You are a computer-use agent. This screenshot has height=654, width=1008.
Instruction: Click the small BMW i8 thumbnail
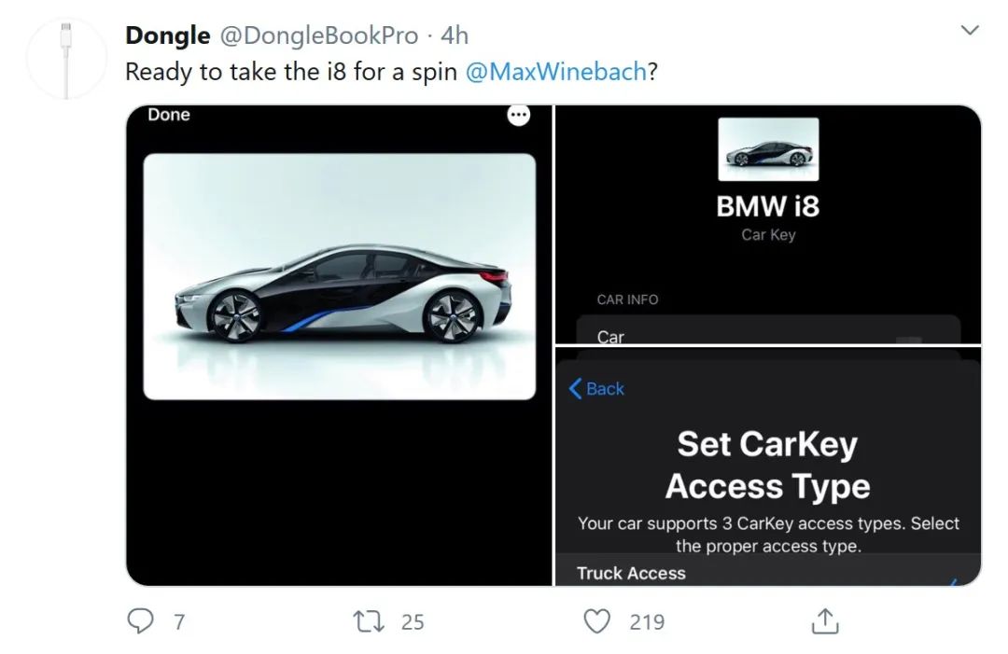point(768,149)
